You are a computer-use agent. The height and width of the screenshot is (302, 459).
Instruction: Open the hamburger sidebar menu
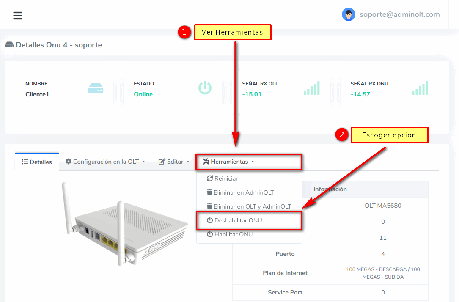[x=17, y=16]
